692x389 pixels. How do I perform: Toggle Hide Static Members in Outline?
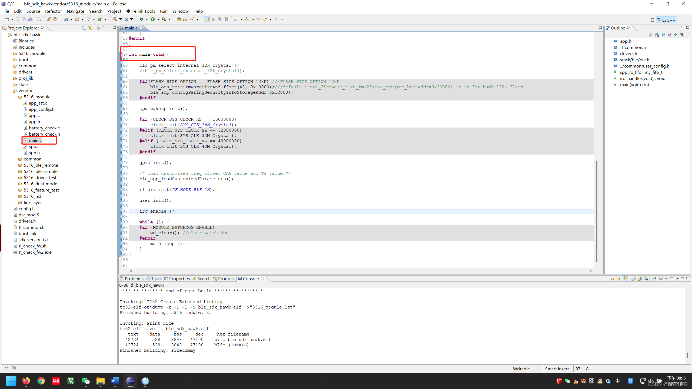669,35
